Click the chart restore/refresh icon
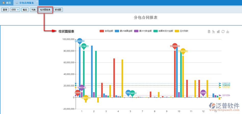This screenshot has width=242, height=114. coord(223,32)
